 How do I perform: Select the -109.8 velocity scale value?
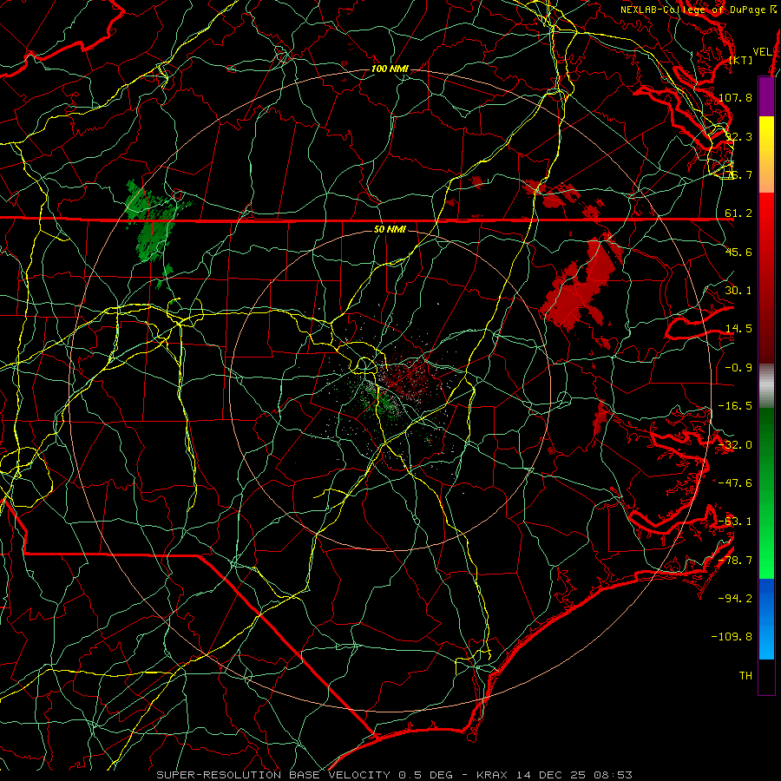click(x=732, y=637)
